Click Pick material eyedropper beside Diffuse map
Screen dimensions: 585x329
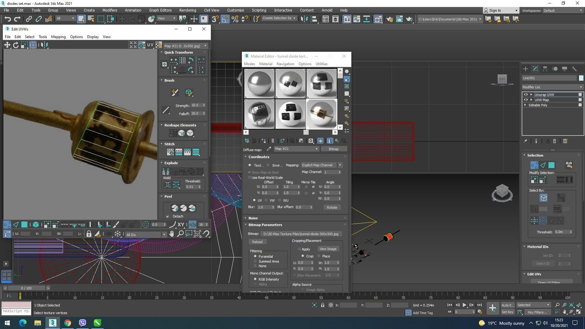pyautogui.click(x=269, y=149)
